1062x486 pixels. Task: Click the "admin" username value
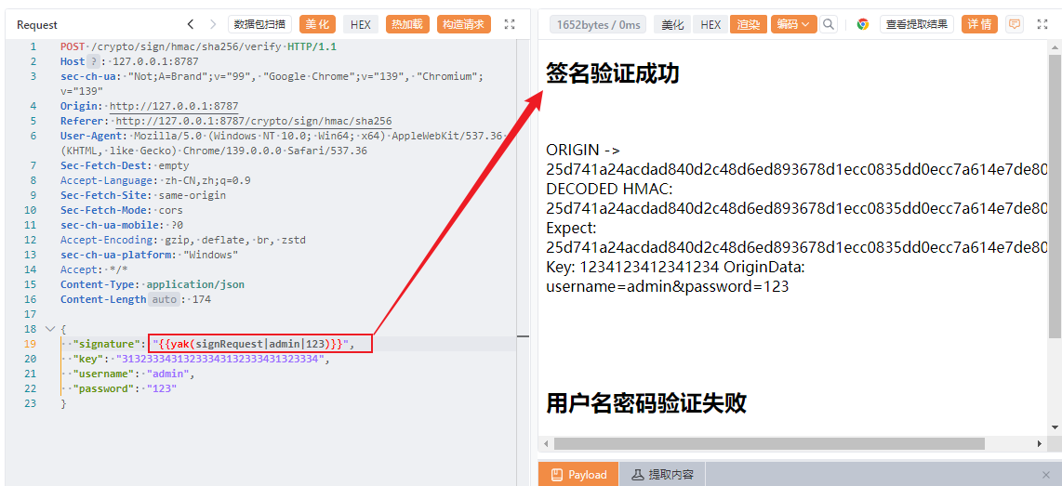click(167, 374)
